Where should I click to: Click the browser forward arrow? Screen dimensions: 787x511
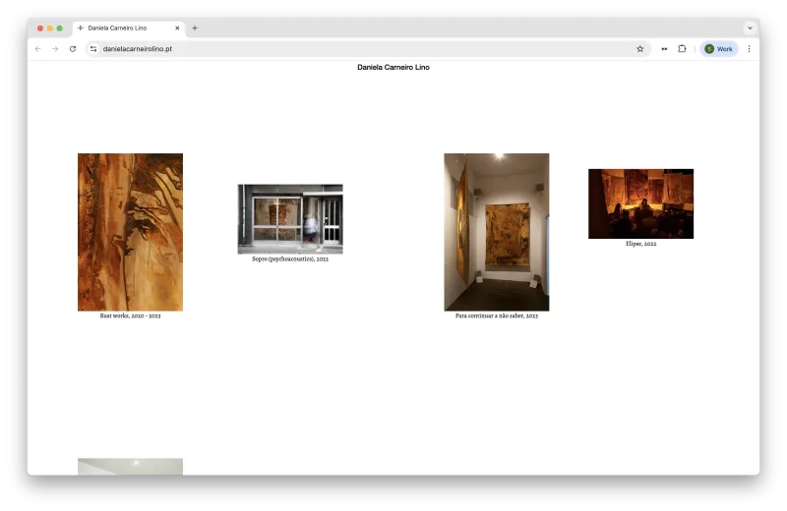pyautogui.click(x=55, y=48)
